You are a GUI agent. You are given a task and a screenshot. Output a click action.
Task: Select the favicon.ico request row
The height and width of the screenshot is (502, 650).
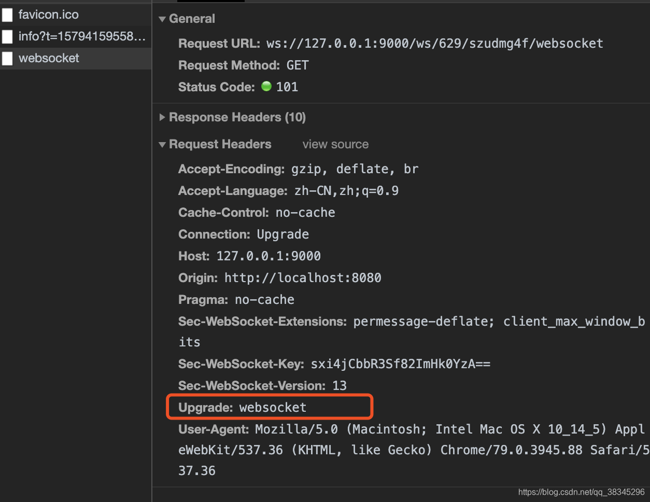point(76,15)
